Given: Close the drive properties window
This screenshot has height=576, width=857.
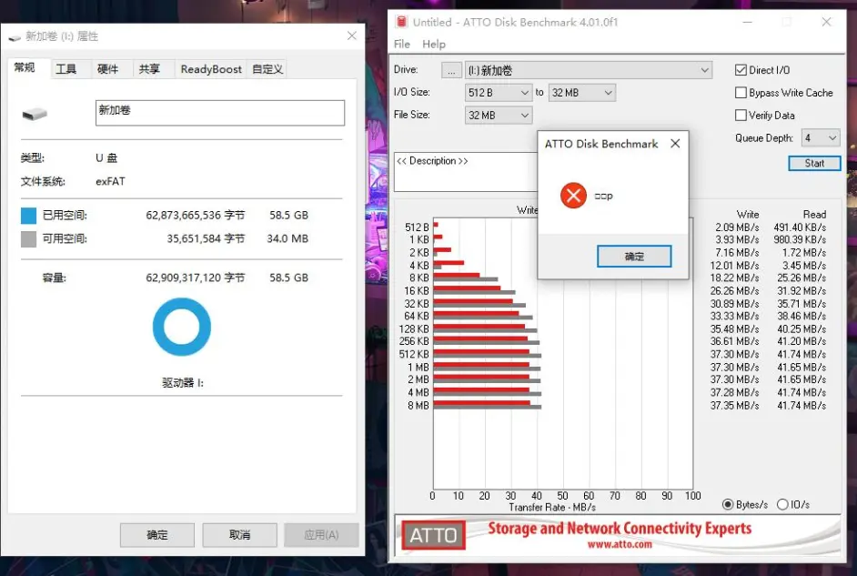Looking at the screenshot, I should (352, 35).
